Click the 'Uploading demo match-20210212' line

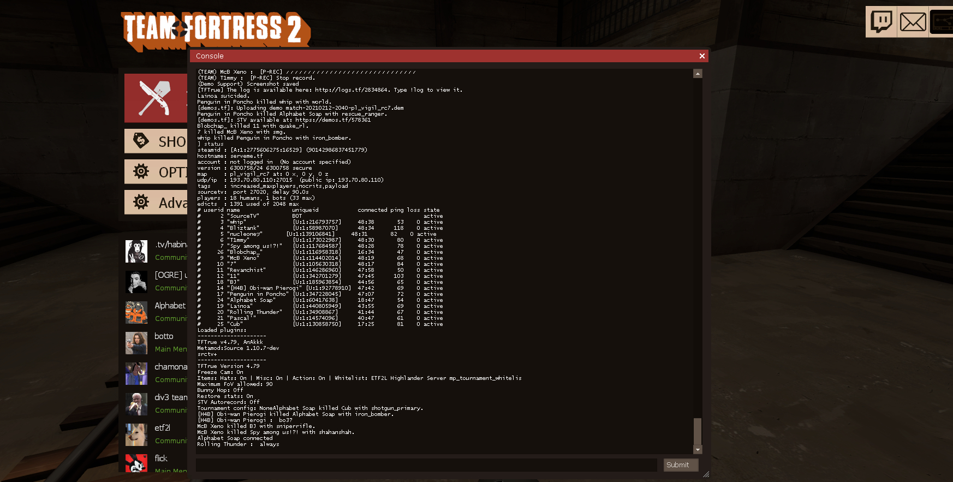click(300, 108)
